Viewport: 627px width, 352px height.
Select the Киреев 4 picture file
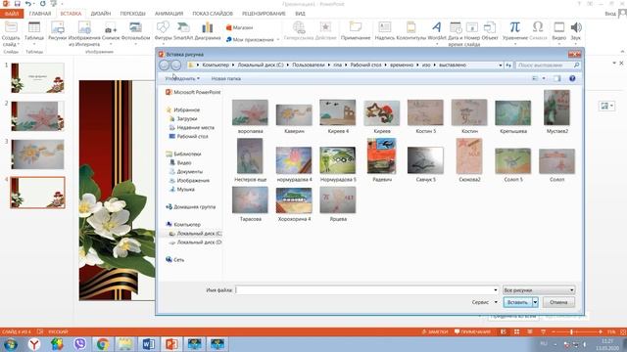338,116
